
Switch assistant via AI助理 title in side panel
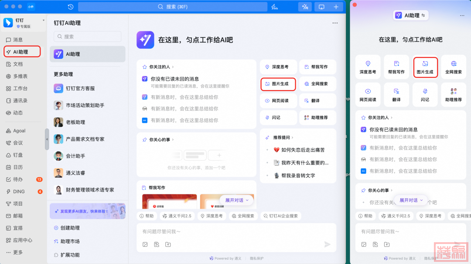point(411,15)
